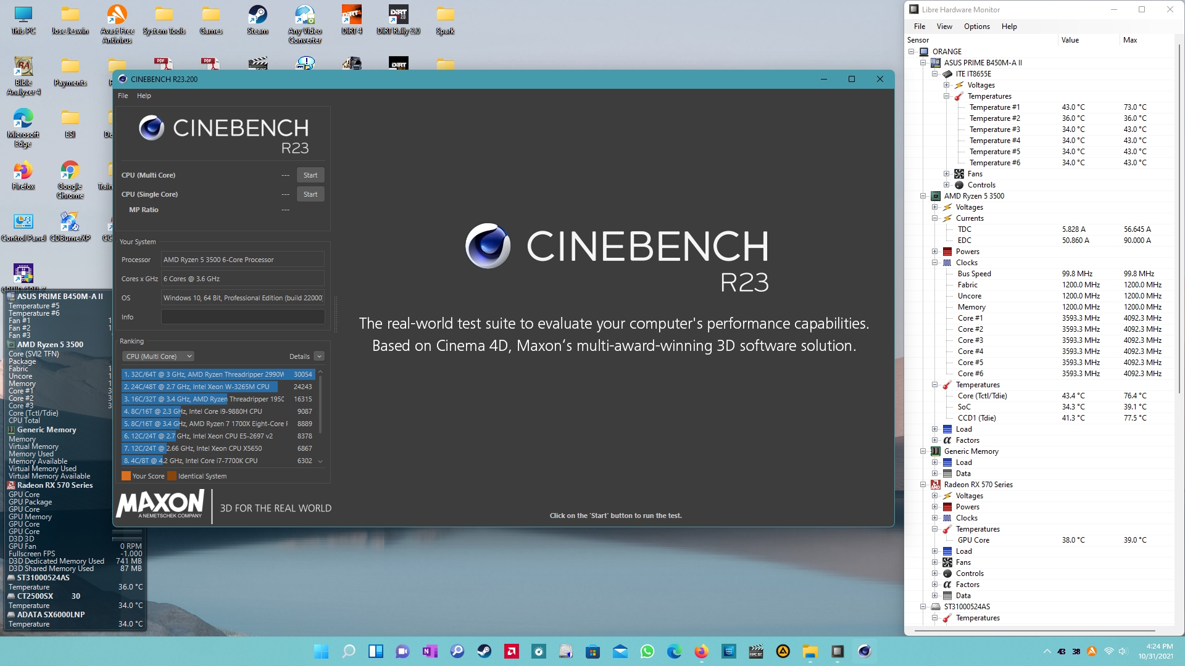Start the CPU Multi Core test

pyautogui.click(x=310, y=175)
